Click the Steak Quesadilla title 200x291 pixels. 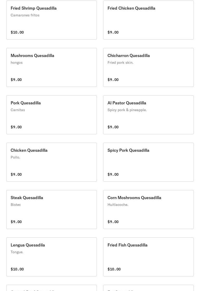[27, 198]
